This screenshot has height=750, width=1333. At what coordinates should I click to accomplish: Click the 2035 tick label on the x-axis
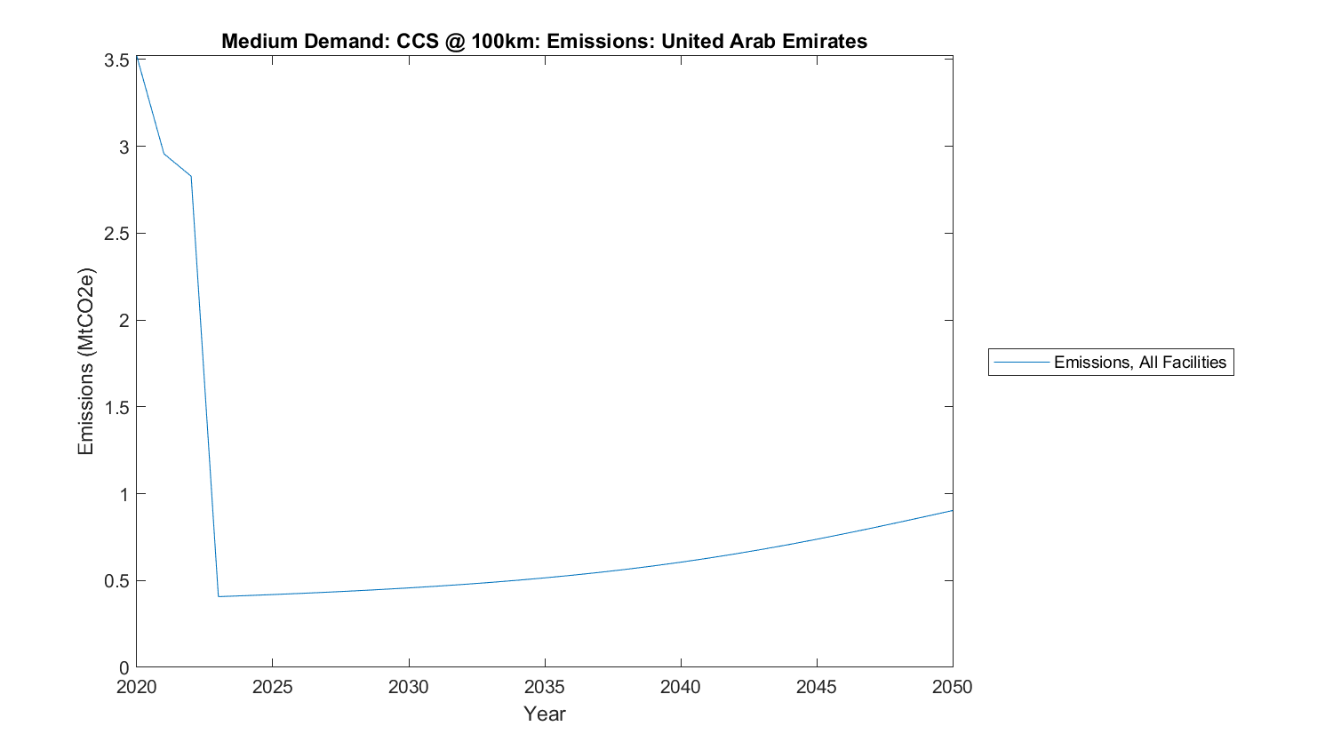tap(544, 687)
